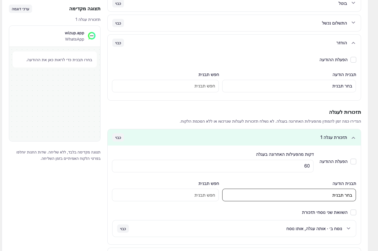
Task: Click the minutes field showing 60
Action: [x=213, y=166]
